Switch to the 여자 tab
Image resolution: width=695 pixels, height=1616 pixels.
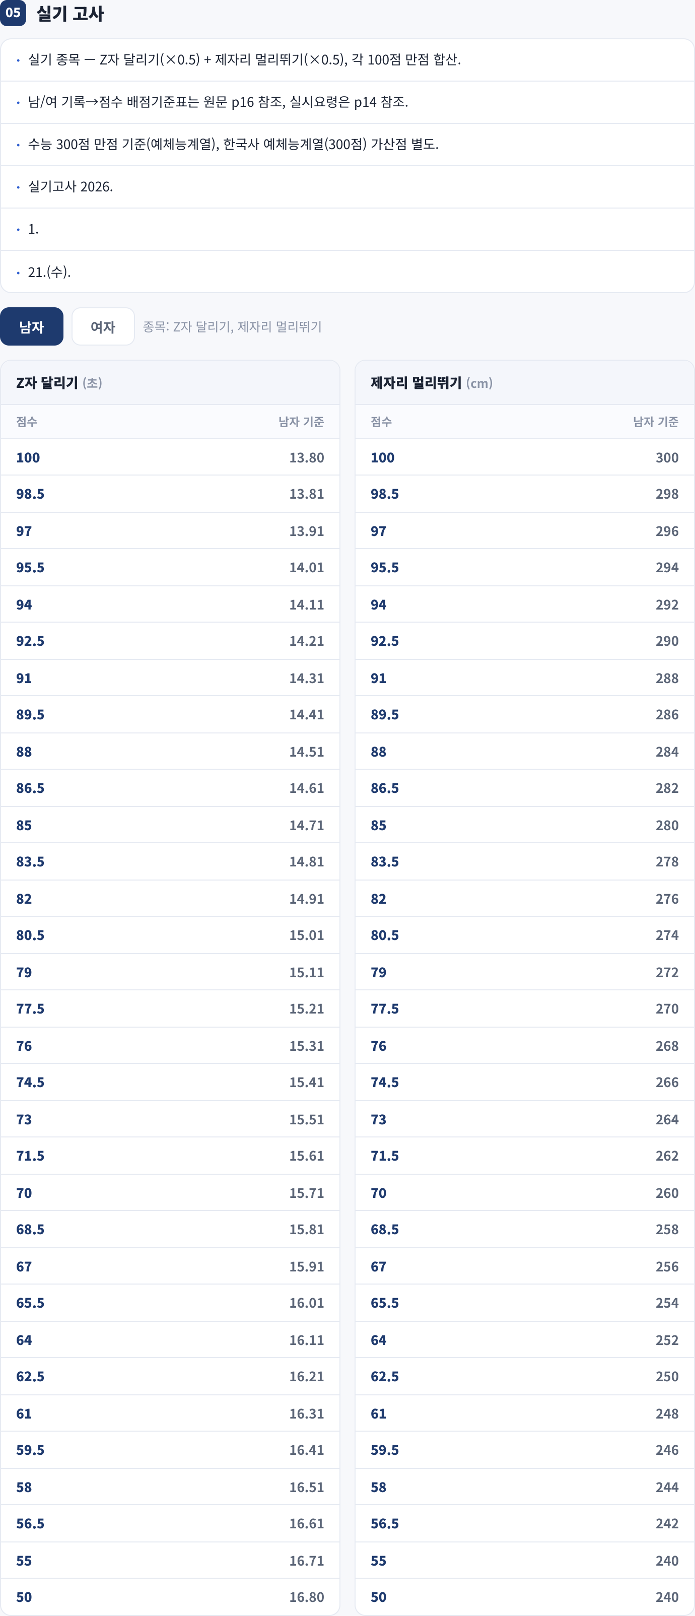tap(103, 326)
